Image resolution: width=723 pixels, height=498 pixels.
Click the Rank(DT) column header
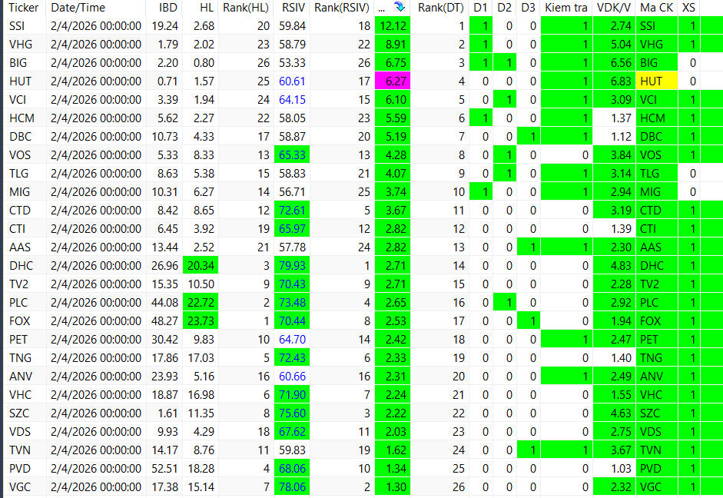441,8
